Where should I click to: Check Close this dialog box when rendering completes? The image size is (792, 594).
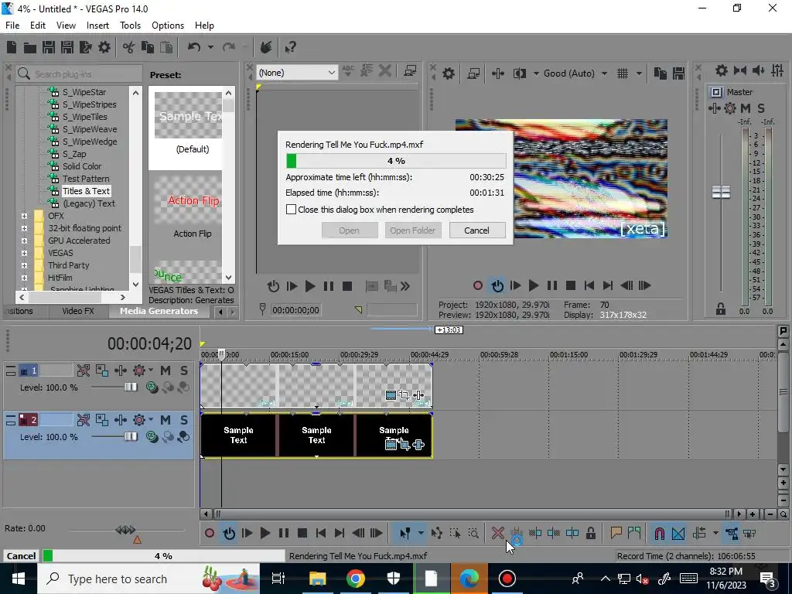[x=291, y=209]
